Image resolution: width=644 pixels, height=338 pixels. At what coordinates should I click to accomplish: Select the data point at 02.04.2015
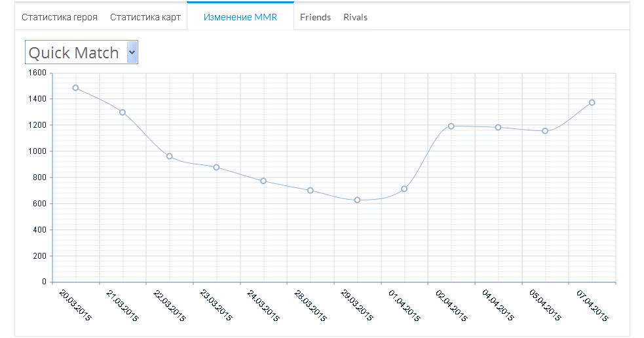coord(451,126)
